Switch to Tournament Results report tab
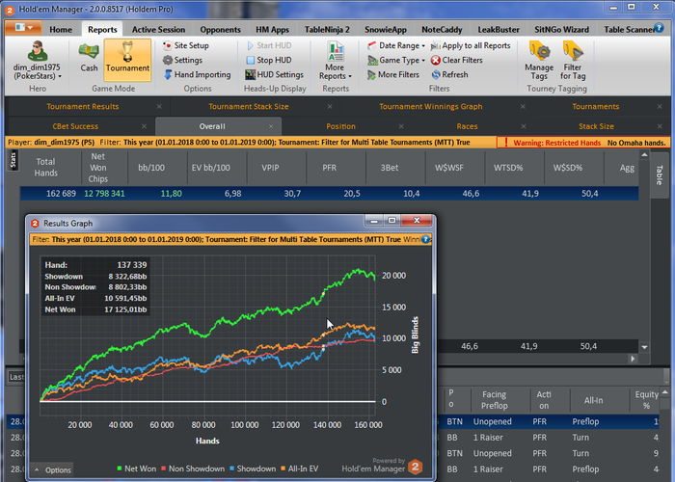The width and height of the screenshot is (675, 482). pyautogui.click(x=83, y=107)
